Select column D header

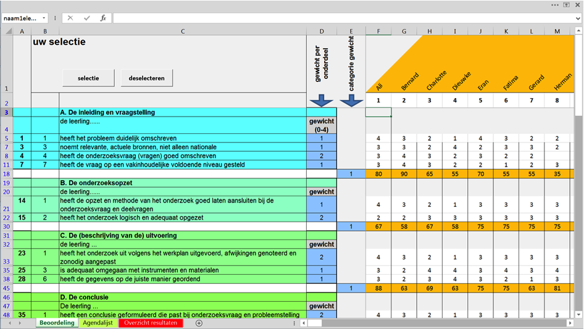point(322,31)
